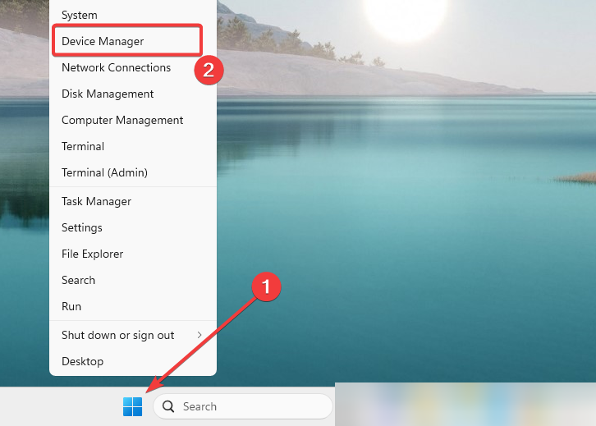
Task: Open Computer Management
Action: click(133, 120)
